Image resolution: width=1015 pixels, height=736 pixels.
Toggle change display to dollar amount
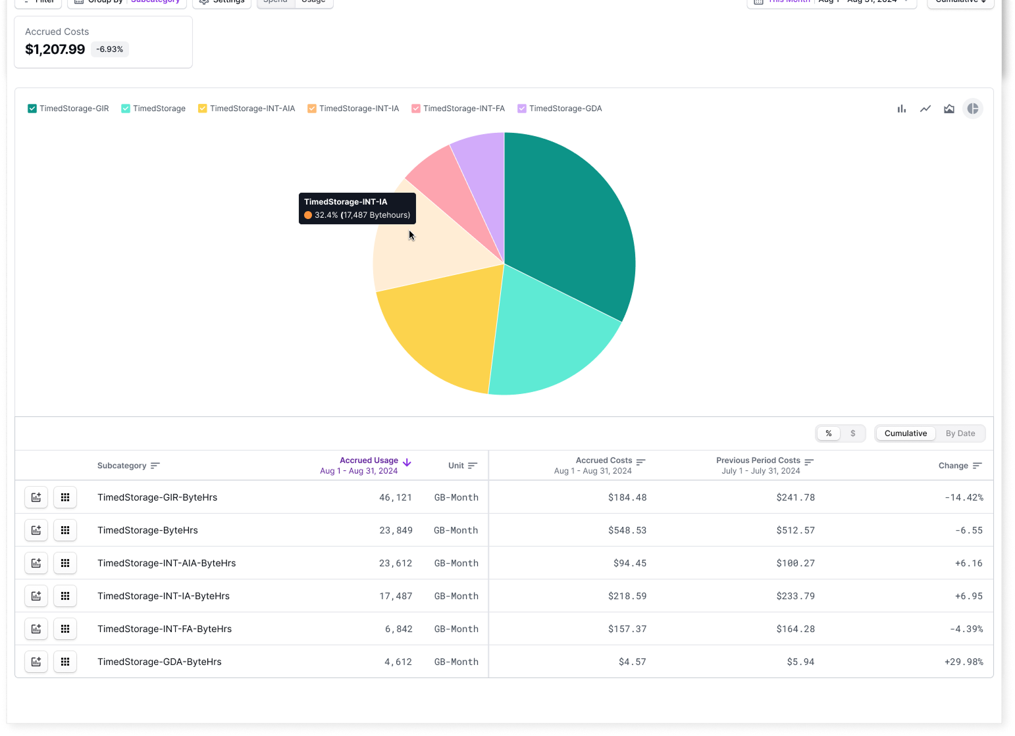coord(853,433)
